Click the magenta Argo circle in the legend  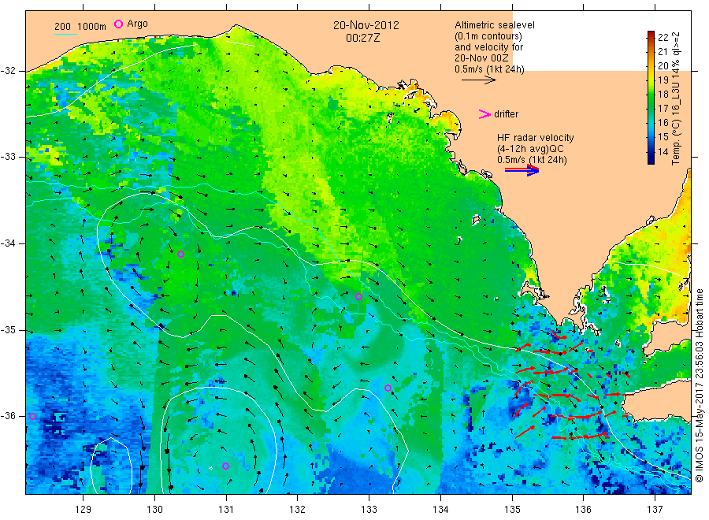118,24
